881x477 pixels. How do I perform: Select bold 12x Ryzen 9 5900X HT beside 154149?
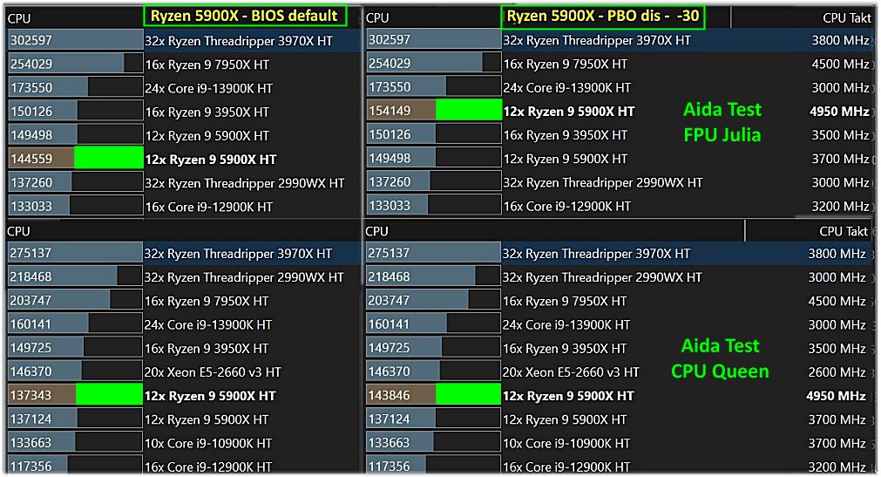pos(569,112)
